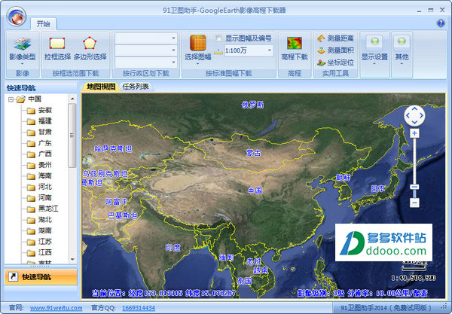Expand the arrow under 选择图幅
The height and width of the screenshot is (314, 452).
[x=197, y=64]
